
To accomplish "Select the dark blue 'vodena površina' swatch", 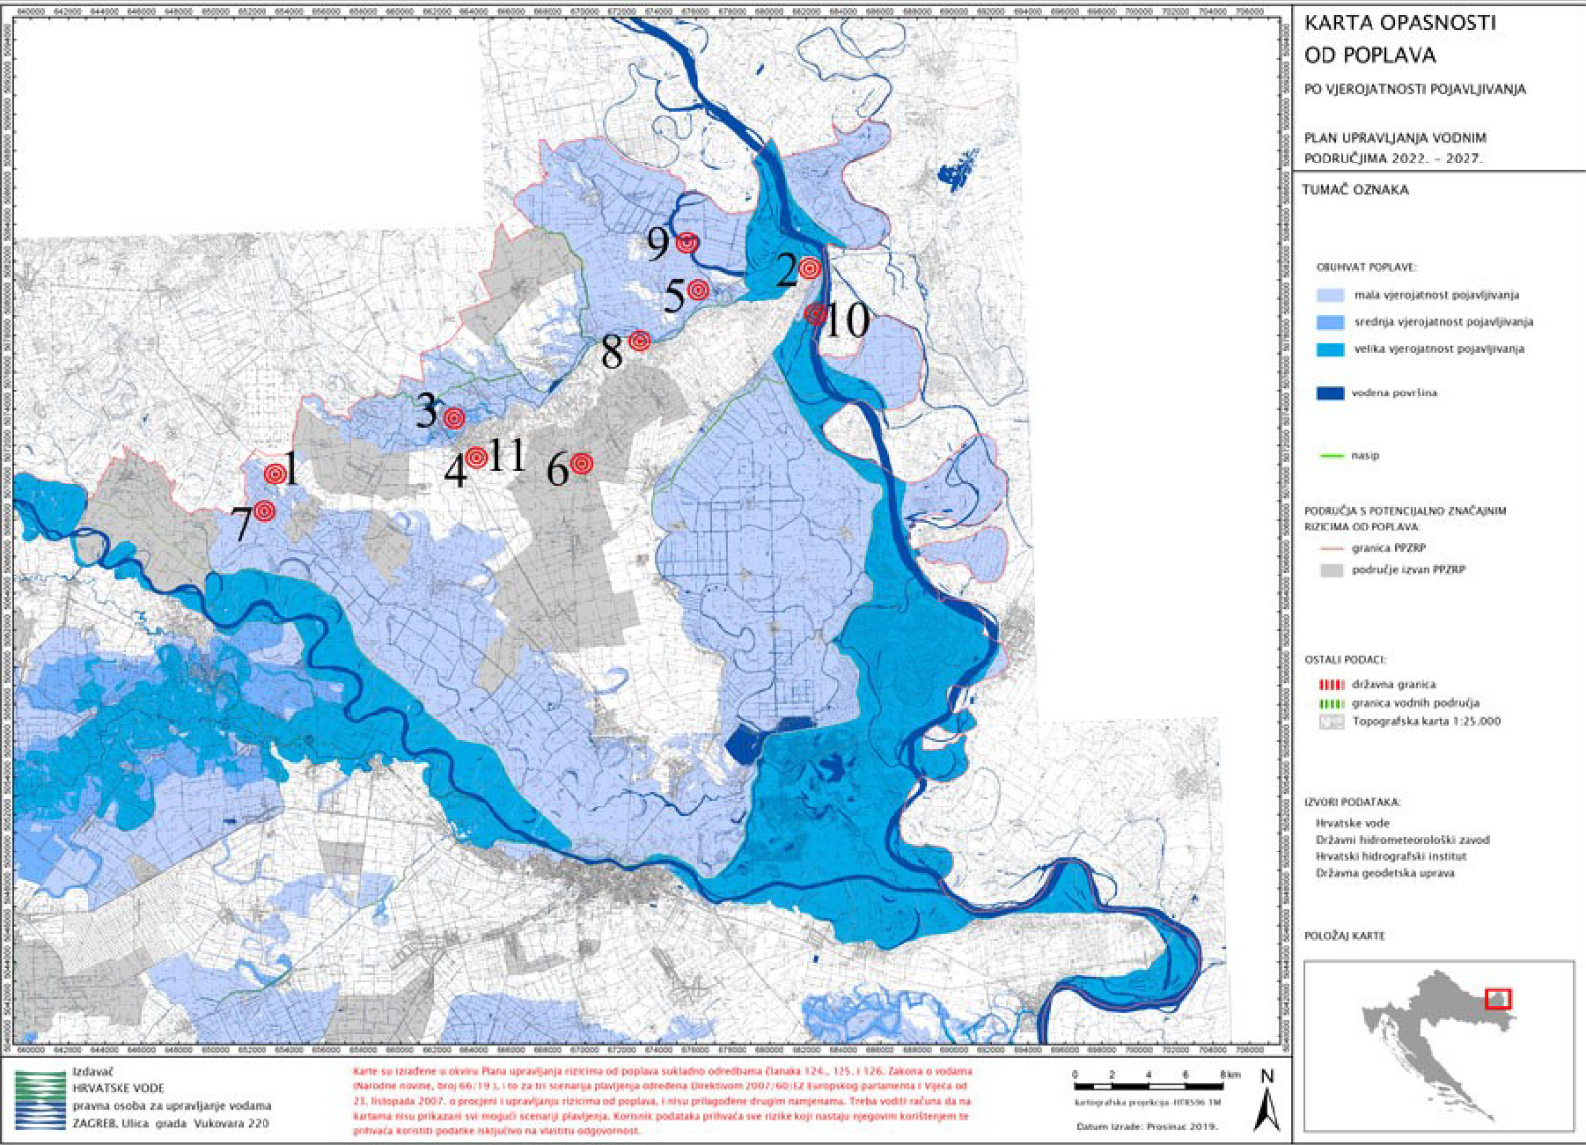I will click(1330, 393).
